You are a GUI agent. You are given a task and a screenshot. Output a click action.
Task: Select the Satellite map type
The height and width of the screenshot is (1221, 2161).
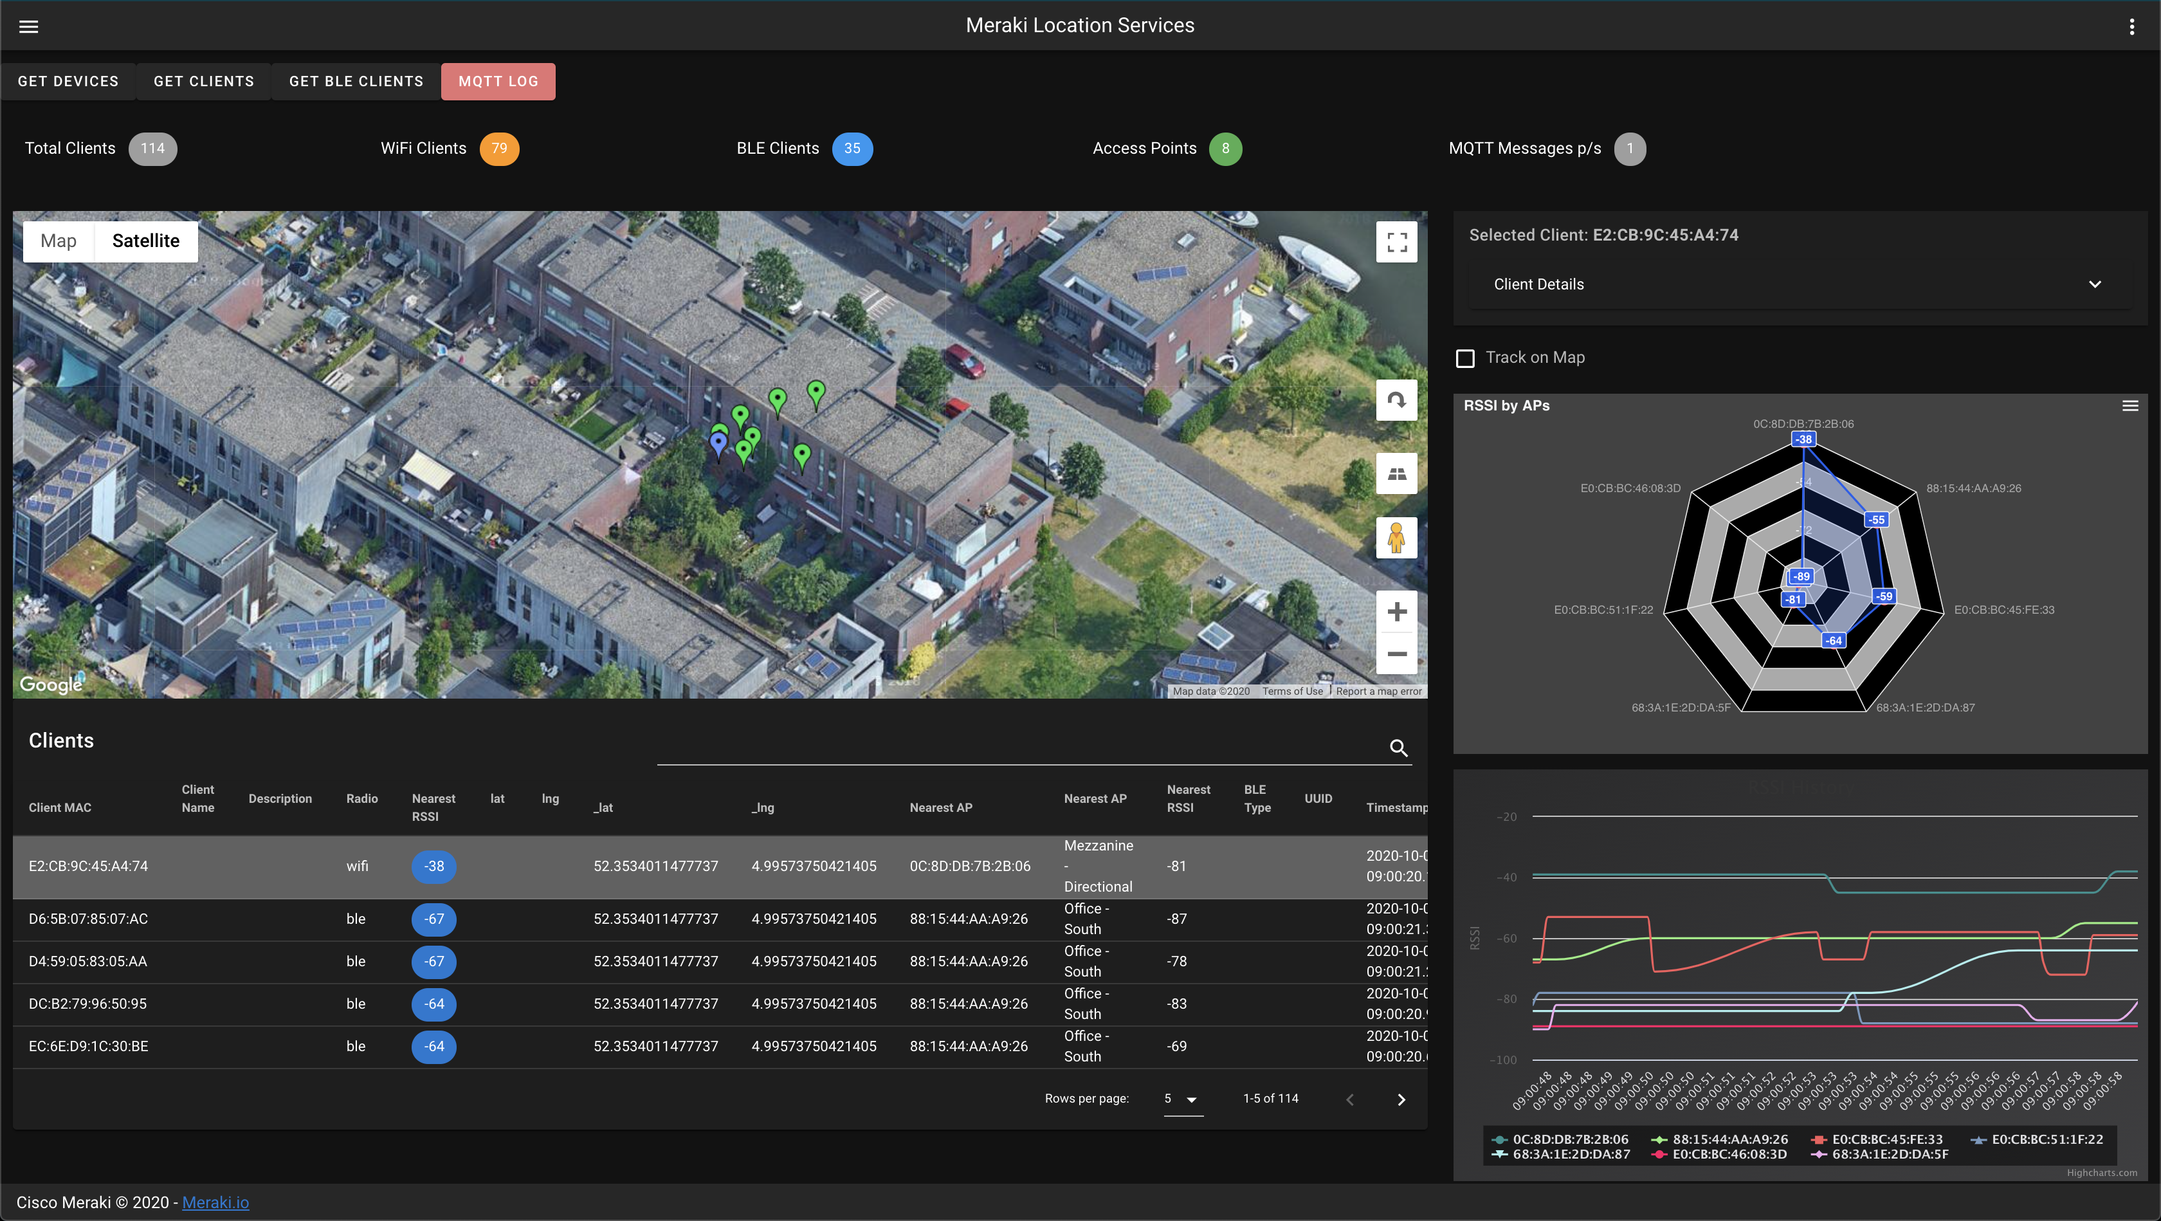[146, 242]
